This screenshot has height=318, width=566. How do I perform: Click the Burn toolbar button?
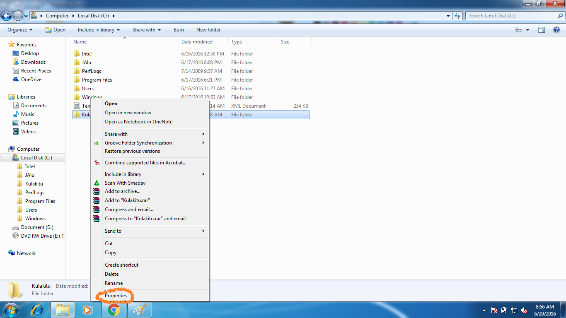(179, 29)
